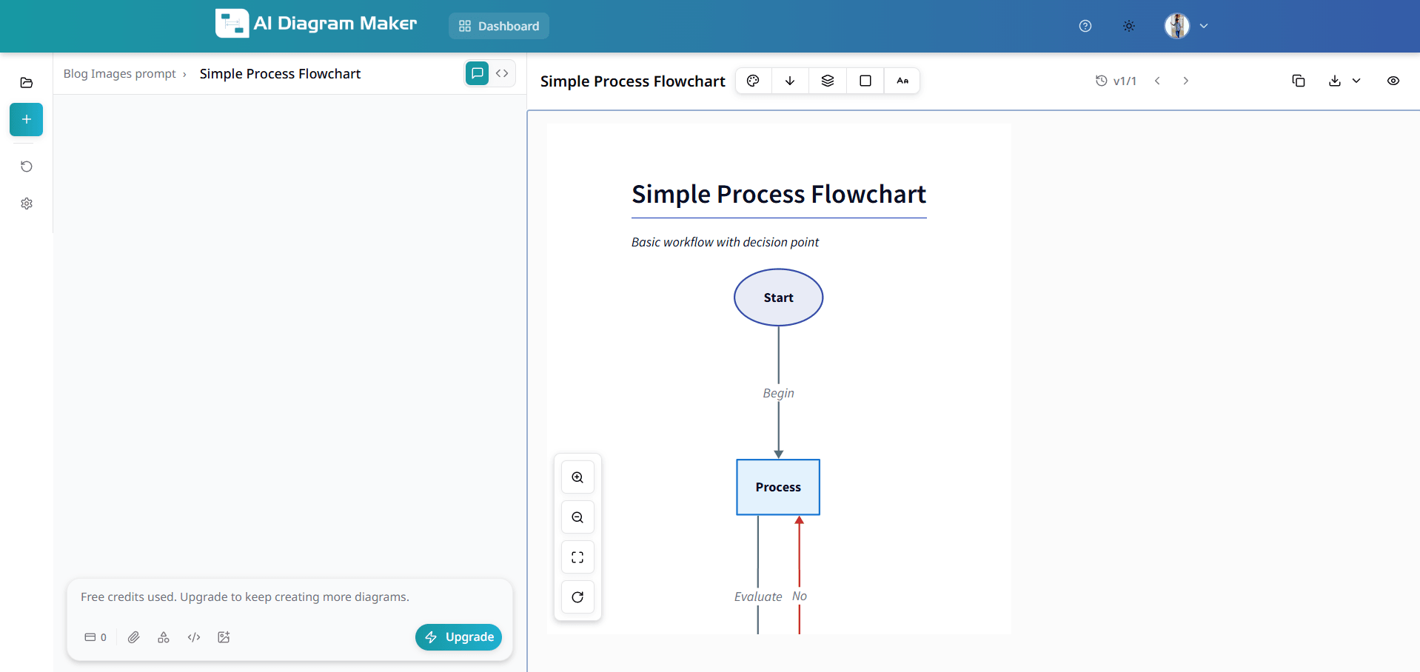Fit the diagram to screen
The width and height of the screenshot is (1420, 672).
click(x=577, y=557)
